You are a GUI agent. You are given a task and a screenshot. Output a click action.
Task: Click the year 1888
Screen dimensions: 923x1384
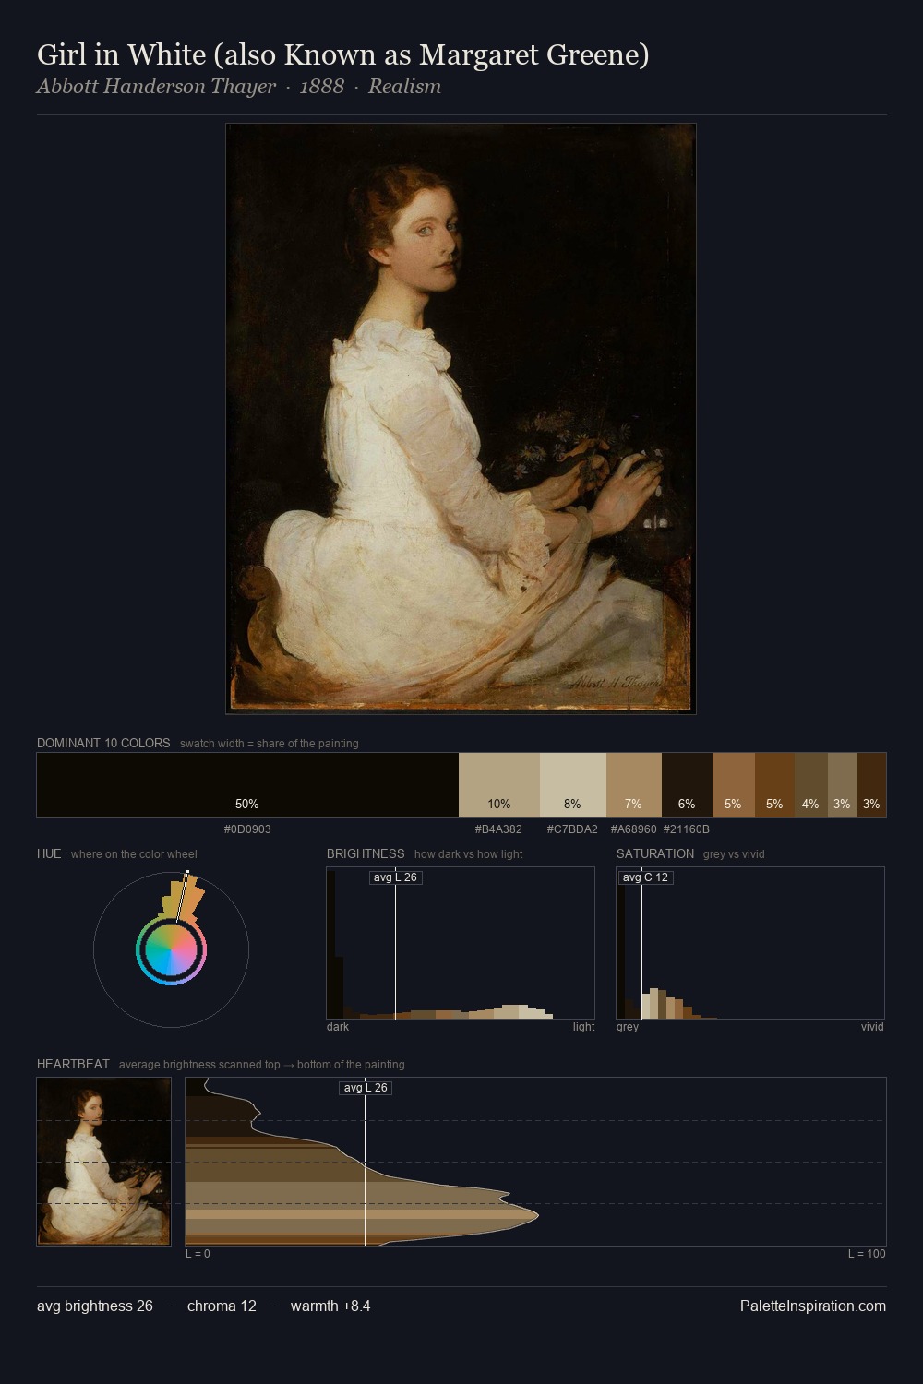click(x=322, y=87)
